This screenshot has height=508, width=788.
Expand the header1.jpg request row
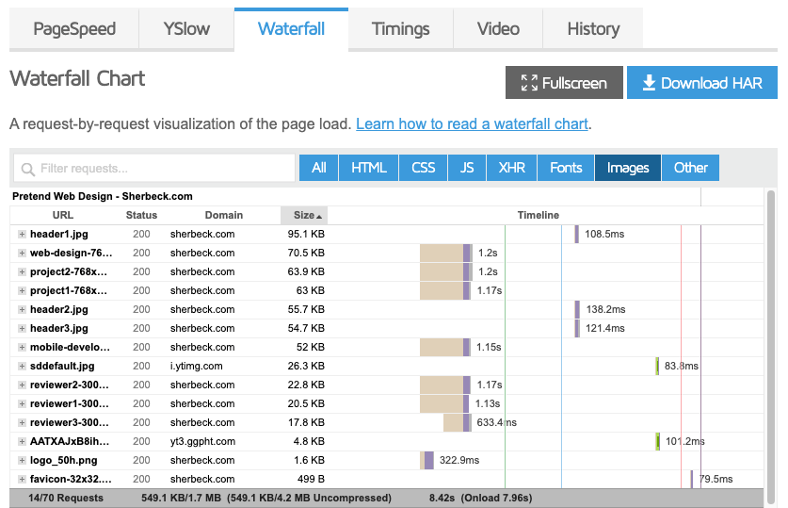pos(22,234)
